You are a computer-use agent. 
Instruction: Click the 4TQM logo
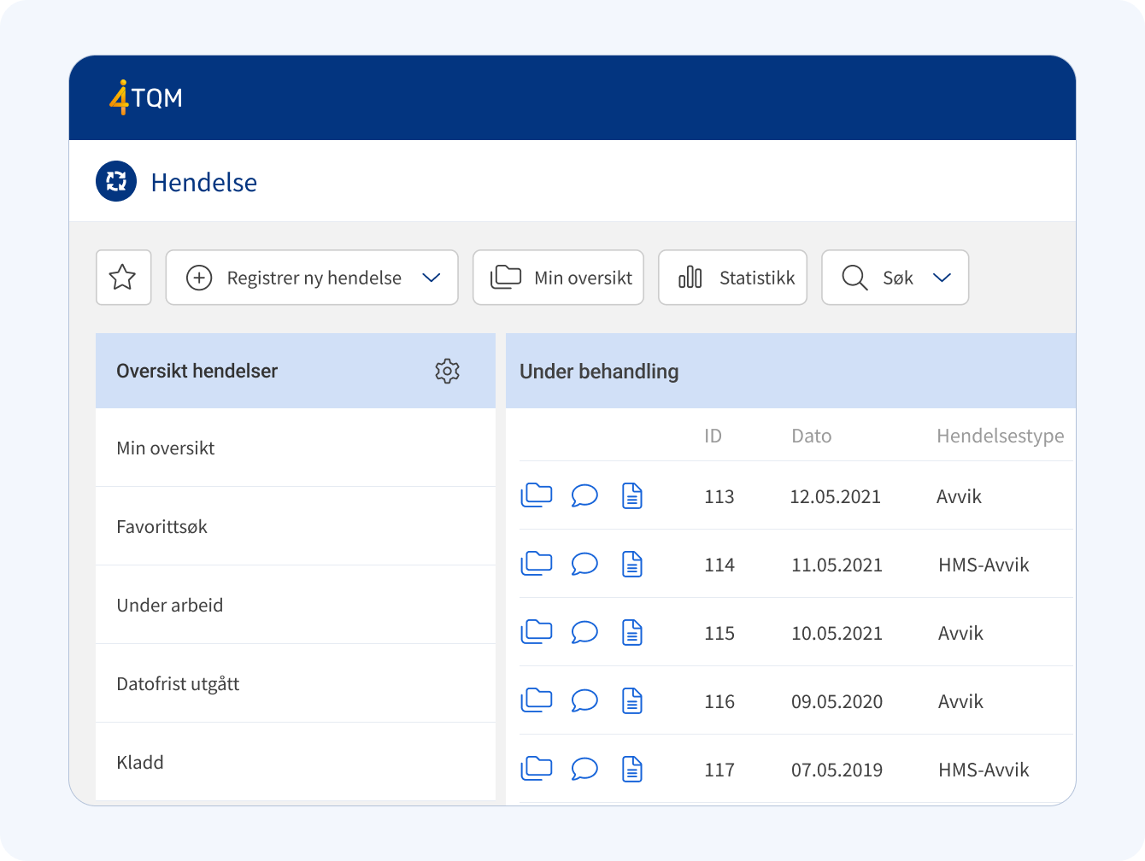pyautogui.click(x=145, y=97)
